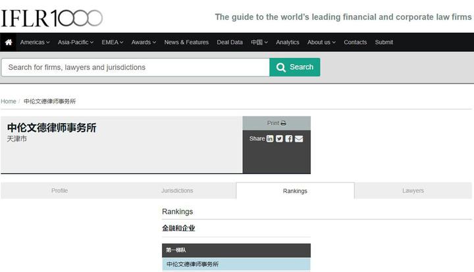
Task: Switch to the Profile tab
Action: point(59,190)
